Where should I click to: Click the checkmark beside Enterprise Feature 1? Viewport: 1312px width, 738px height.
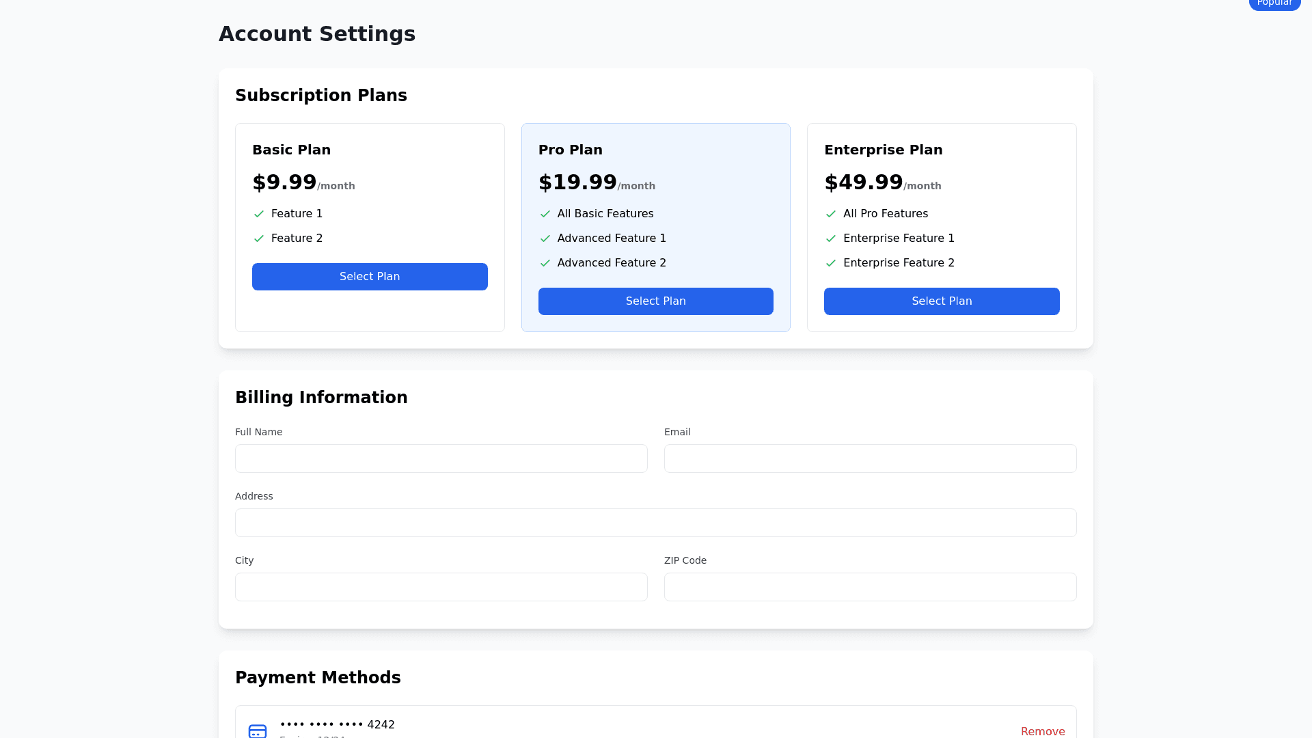click(831, 238)
